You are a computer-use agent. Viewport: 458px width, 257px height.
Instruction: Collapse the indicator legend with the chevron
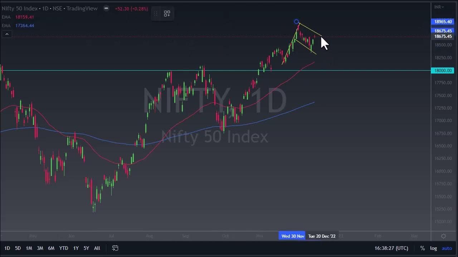pos(7,34)
